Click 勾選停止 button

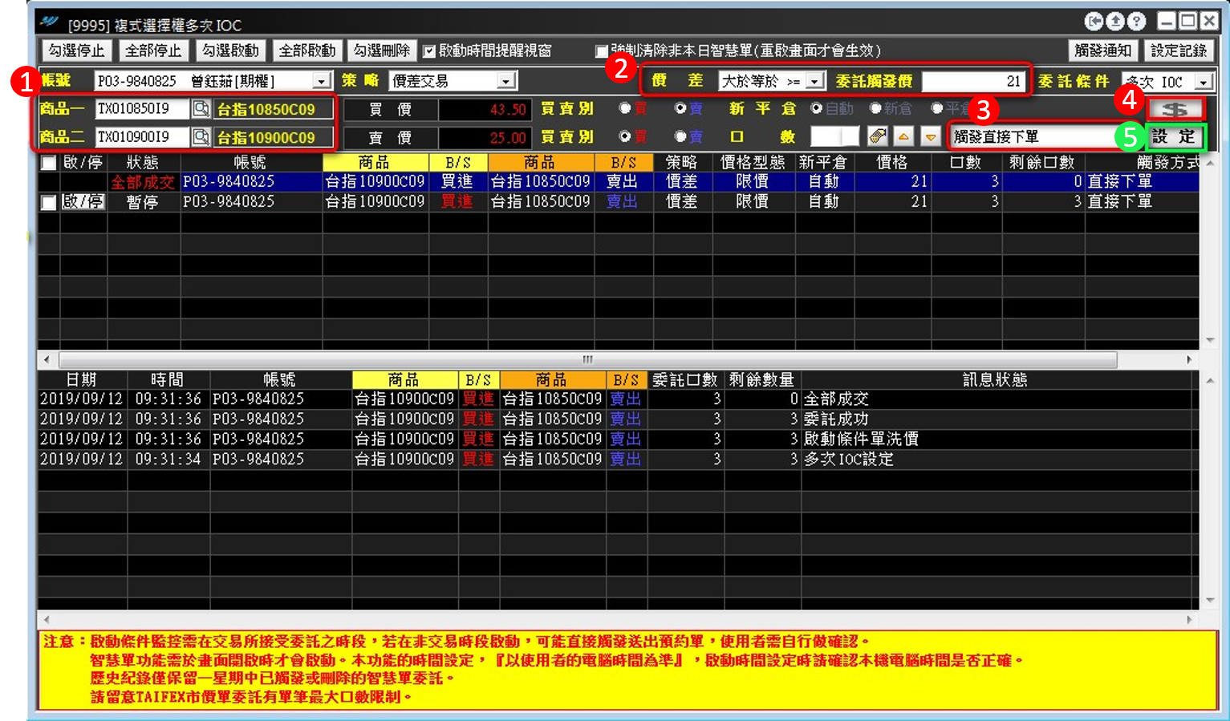coord(76,51)
